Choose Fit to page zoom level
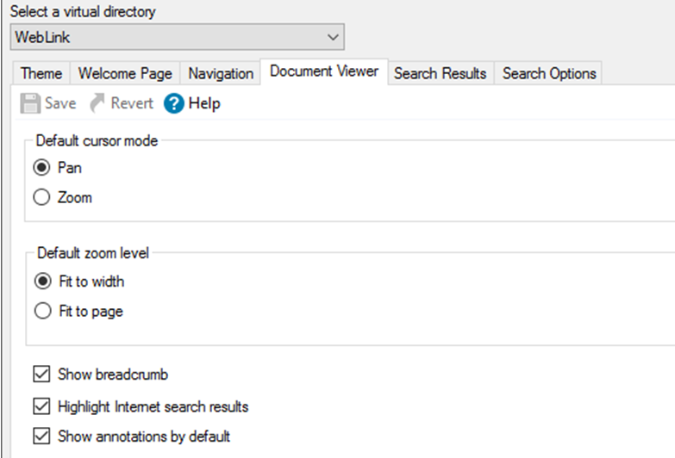 42,311
